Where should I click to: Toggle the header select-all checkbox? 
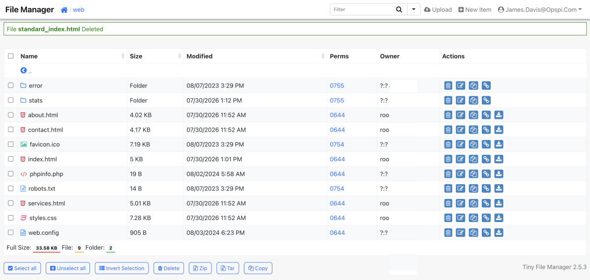[11, 56]
